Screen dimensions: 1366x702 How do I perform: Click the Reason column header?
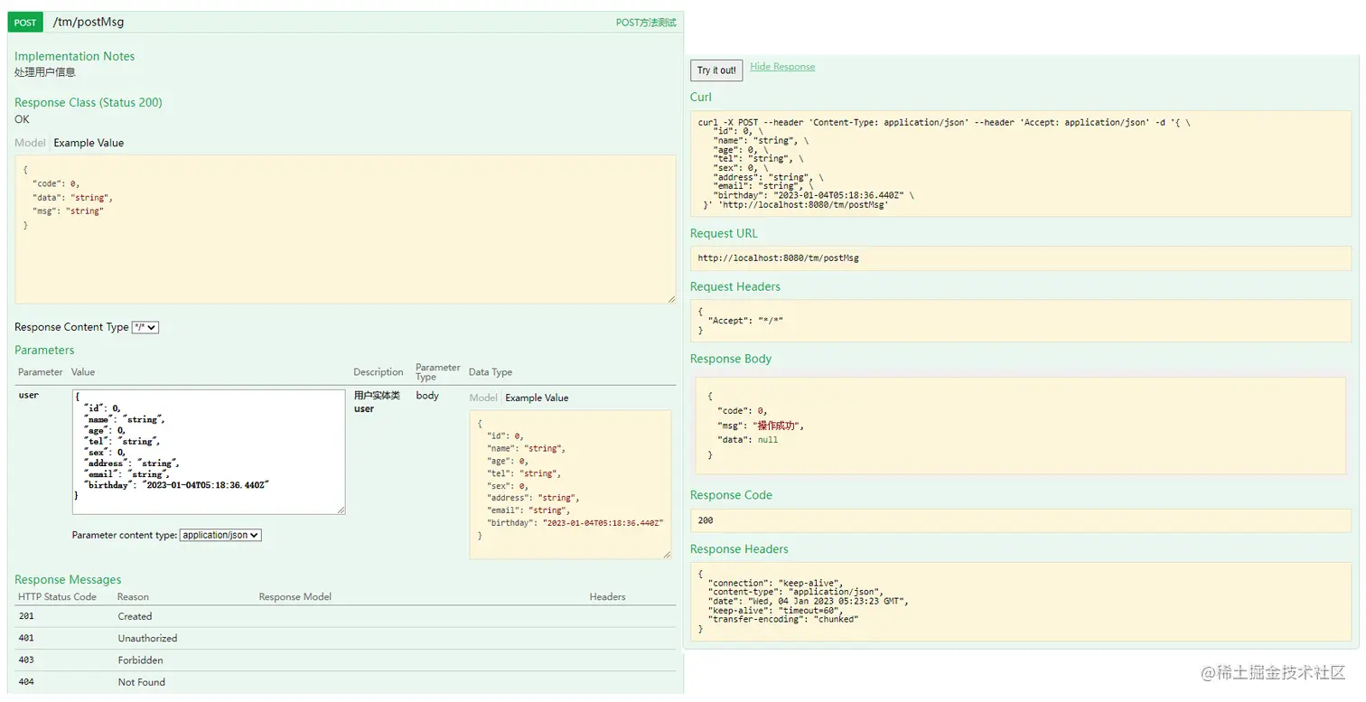point(133,597)
